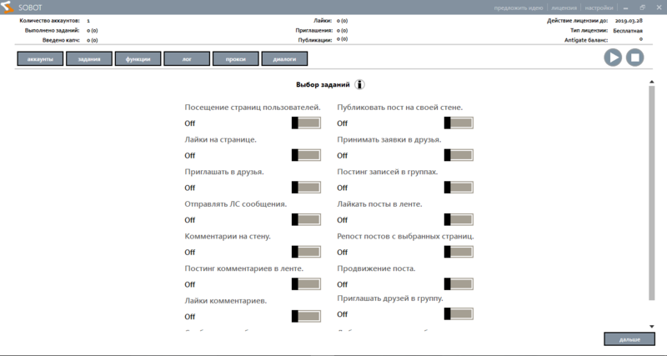
Task: Go to the диалоги tab
Action: click(284, 59)
